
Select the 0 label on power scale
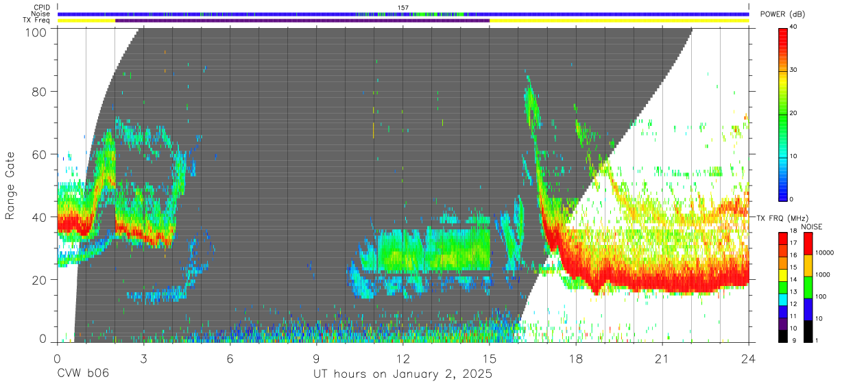click(792, 199)
